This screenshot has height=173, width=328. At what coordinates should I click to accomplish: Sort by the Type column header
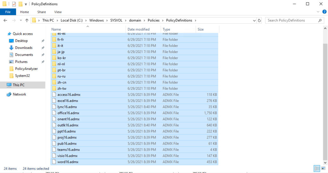pos(178,29)
